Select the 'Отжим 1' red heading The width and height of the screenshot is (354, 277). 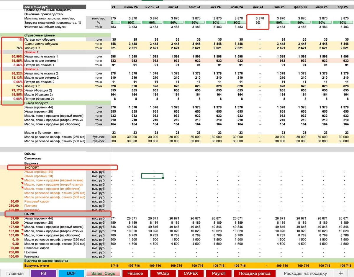coord(31,52)
